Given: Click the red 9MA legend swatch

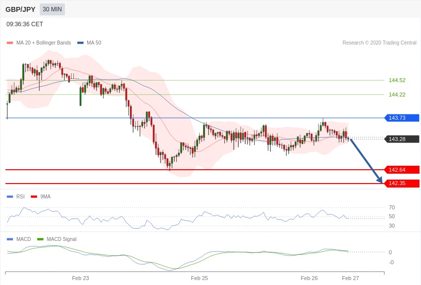Looking at the screenshot, I should [x=34, y=197].
